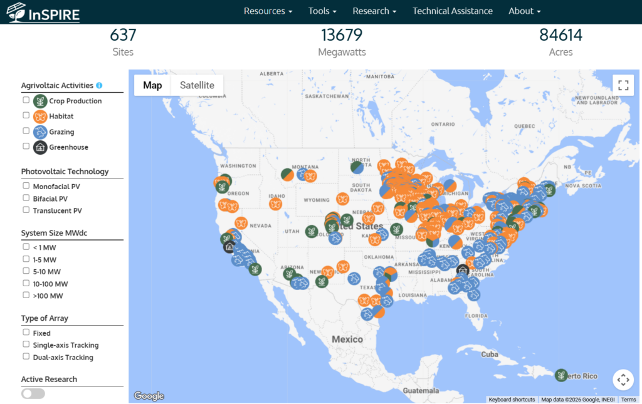Check the >100 MW system size
This screenshot has height=404, width=642.
(26, 295)
